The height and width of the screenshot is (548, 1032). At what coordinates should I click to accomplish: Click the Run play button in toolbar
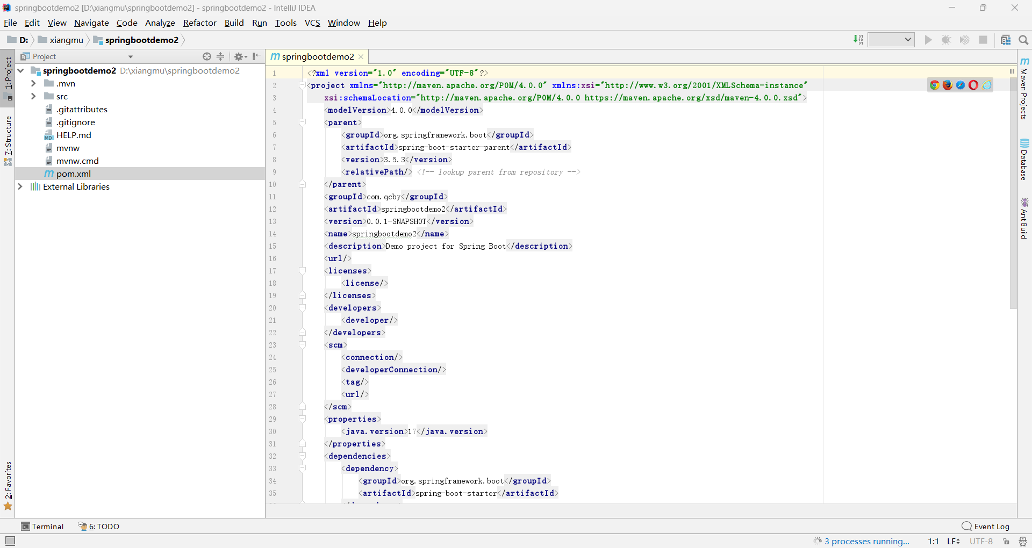928,40
